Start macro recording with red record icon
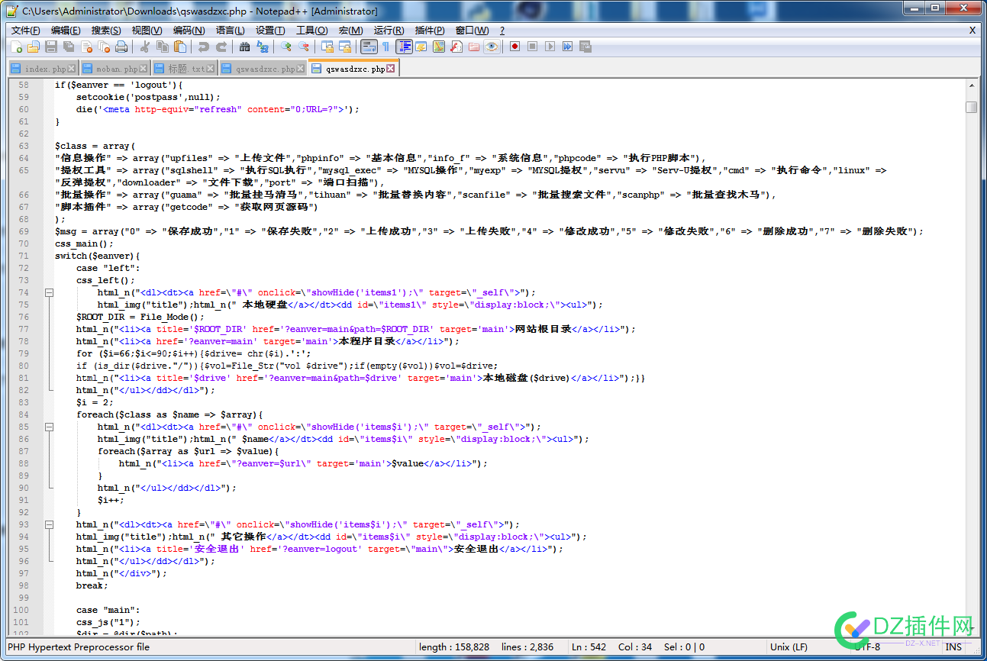The width and height of the screenshot is (987, 661). [x=514, y=47]
